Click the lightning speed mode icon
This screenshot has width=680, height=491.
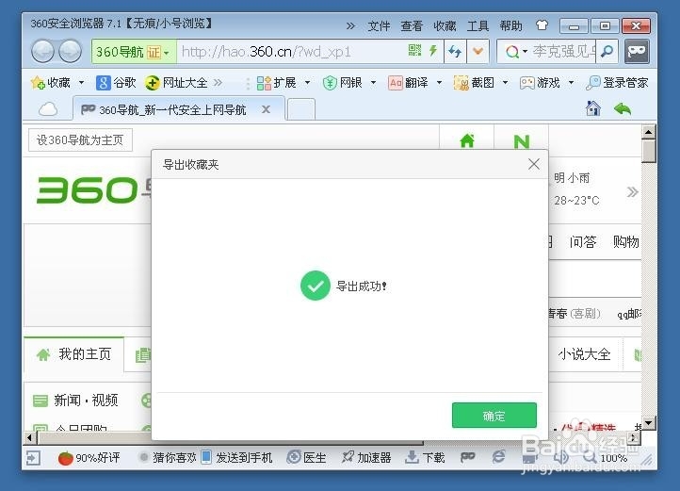[x=433, y=51]
